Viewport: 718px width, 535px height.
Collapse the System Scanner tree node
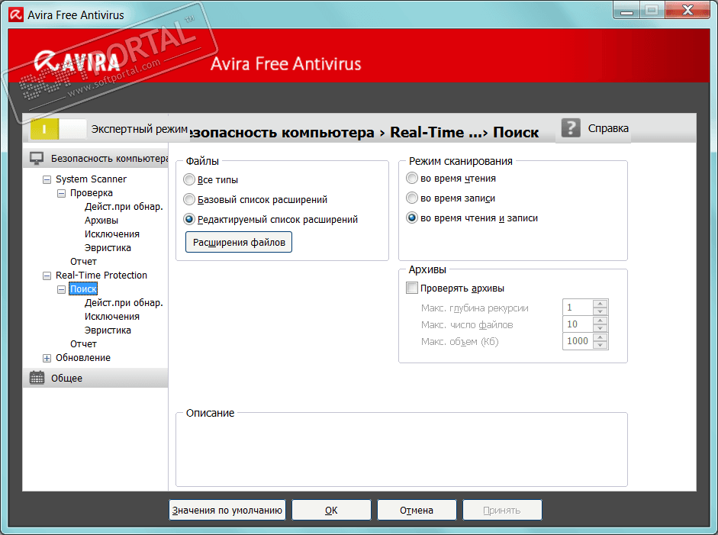click(47, 179)
